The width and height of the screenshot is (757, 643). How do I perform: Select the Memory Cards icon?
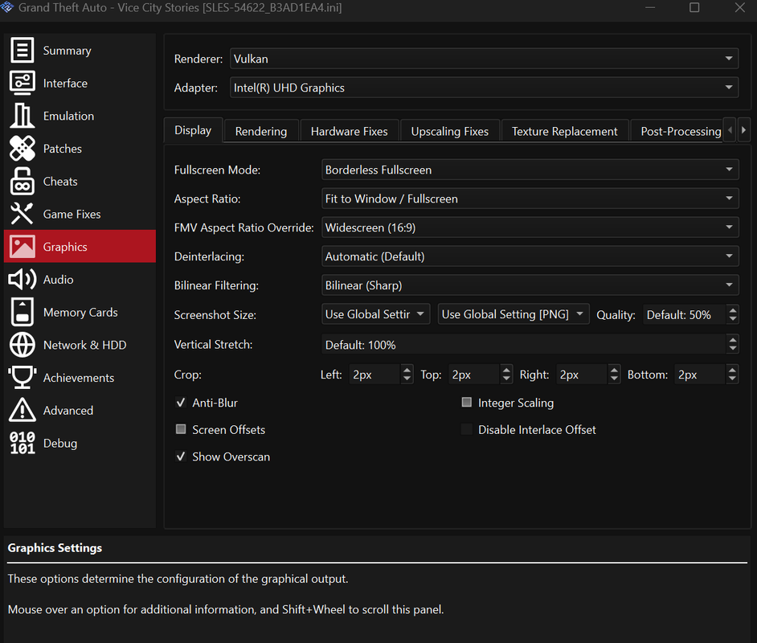point(23,313)
